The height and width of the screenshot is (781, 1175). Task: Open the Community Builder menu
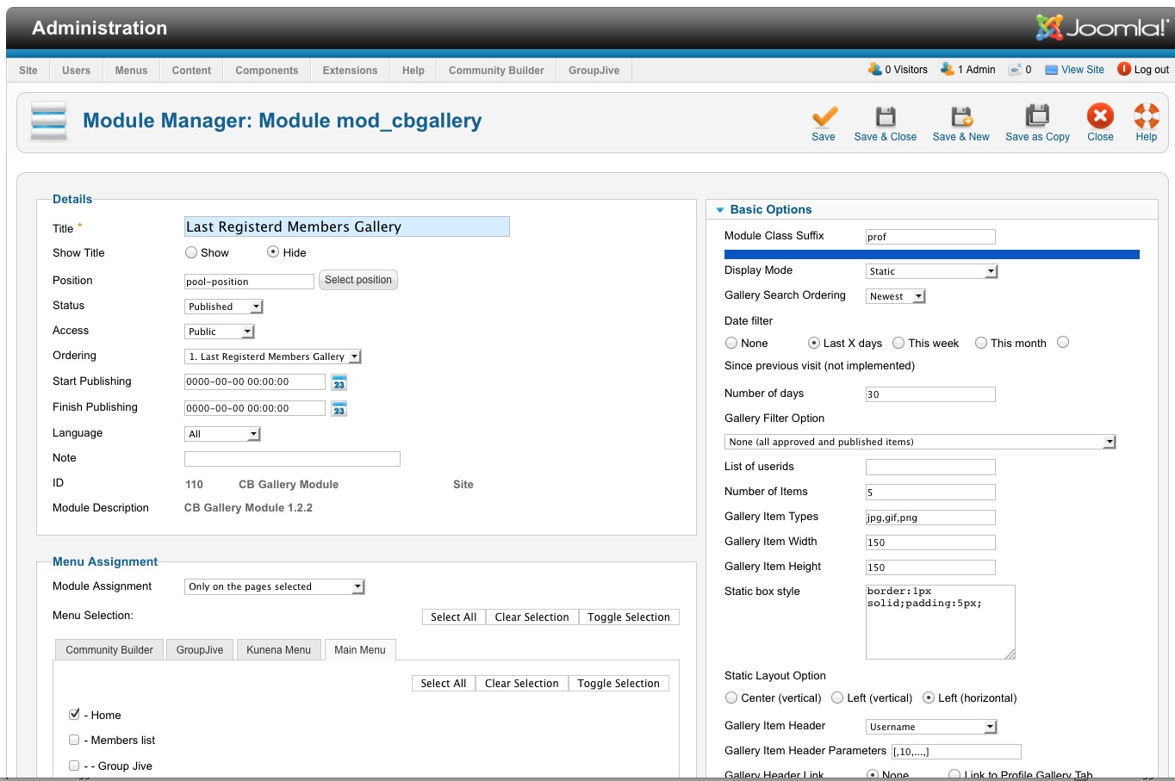(x=496, y=71)
